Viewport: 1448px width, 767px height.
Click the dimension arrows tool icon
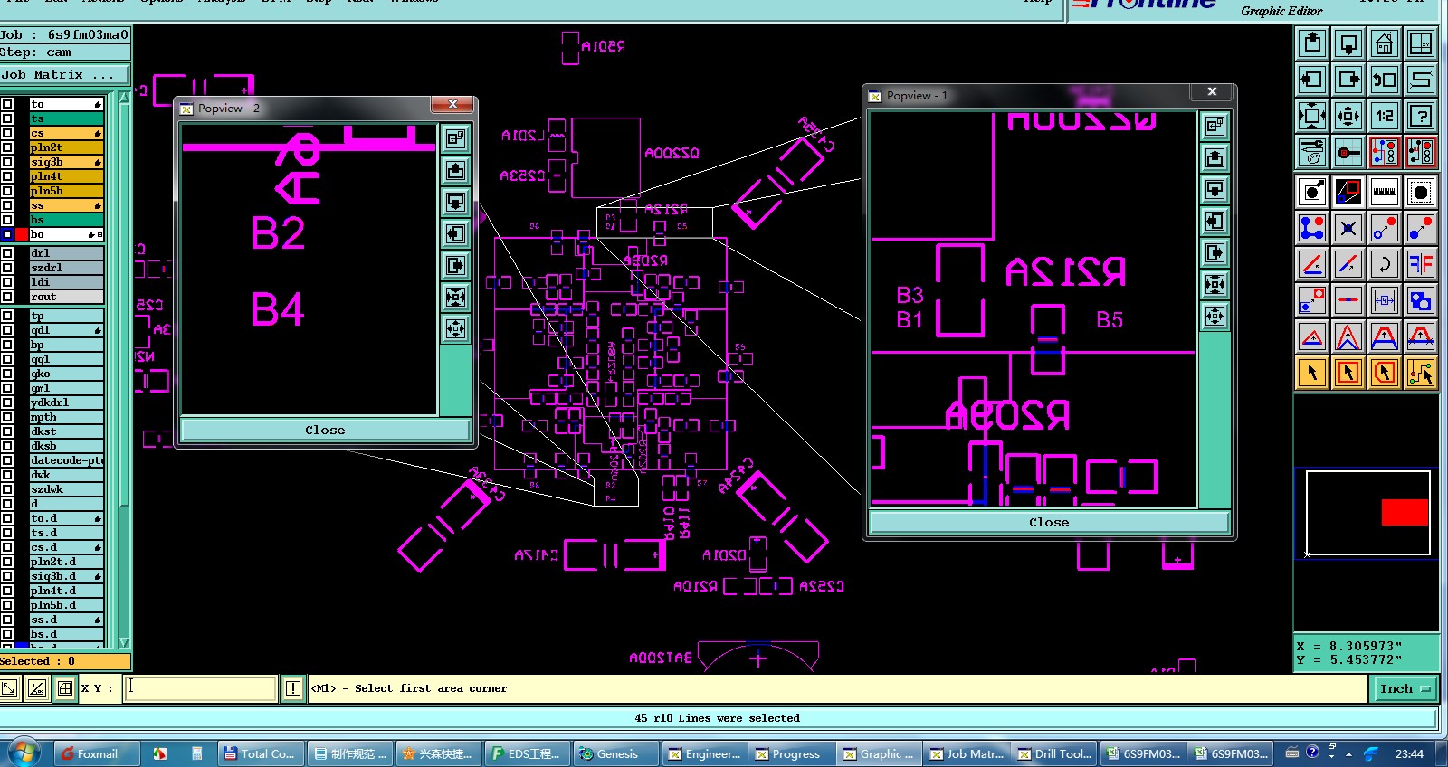1385,300
